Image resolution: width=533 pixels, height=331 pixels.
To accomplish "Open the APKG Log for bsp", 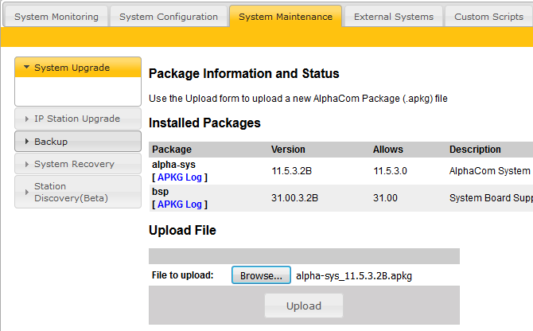I will coord(180,204).
